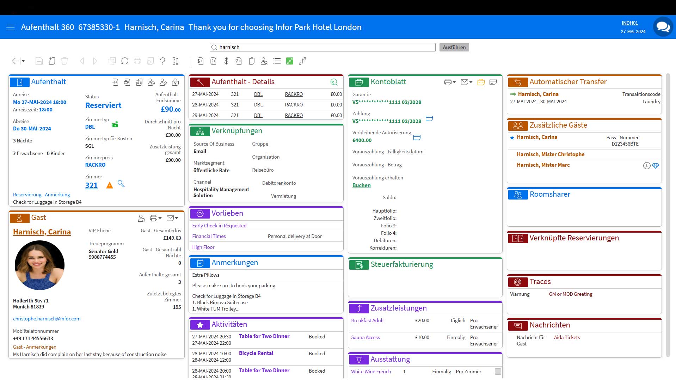This screenshot has height=380, width=676.
Task: Open the Buchen link in Kontoblatt
Action: coord(361,185)
